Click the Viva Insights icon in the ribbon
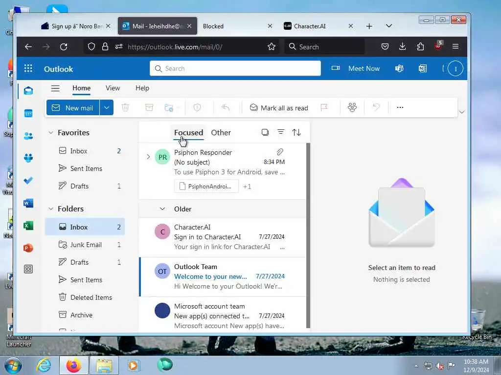The height and width of the screenshot is (375, 501). click(352, 107)
